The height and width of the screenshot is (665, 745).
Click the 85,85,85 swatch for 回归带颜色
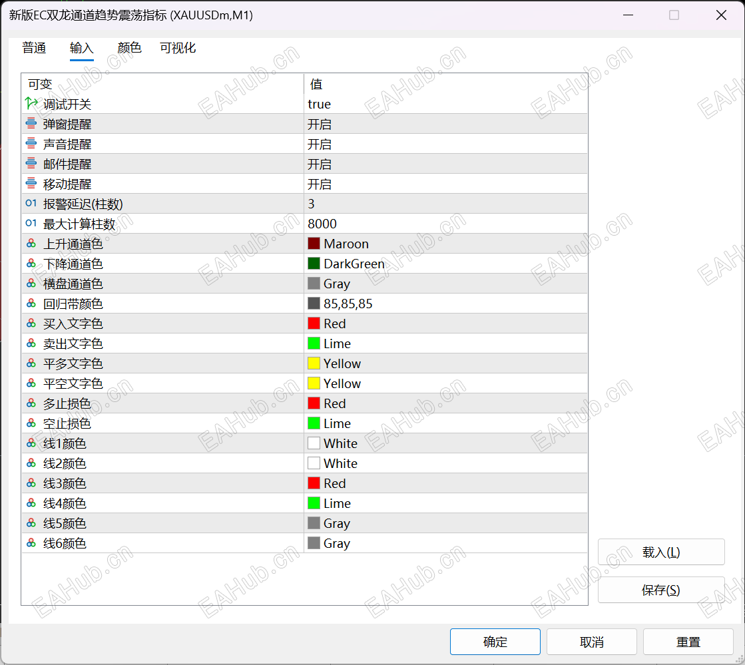tap(314, 303)
